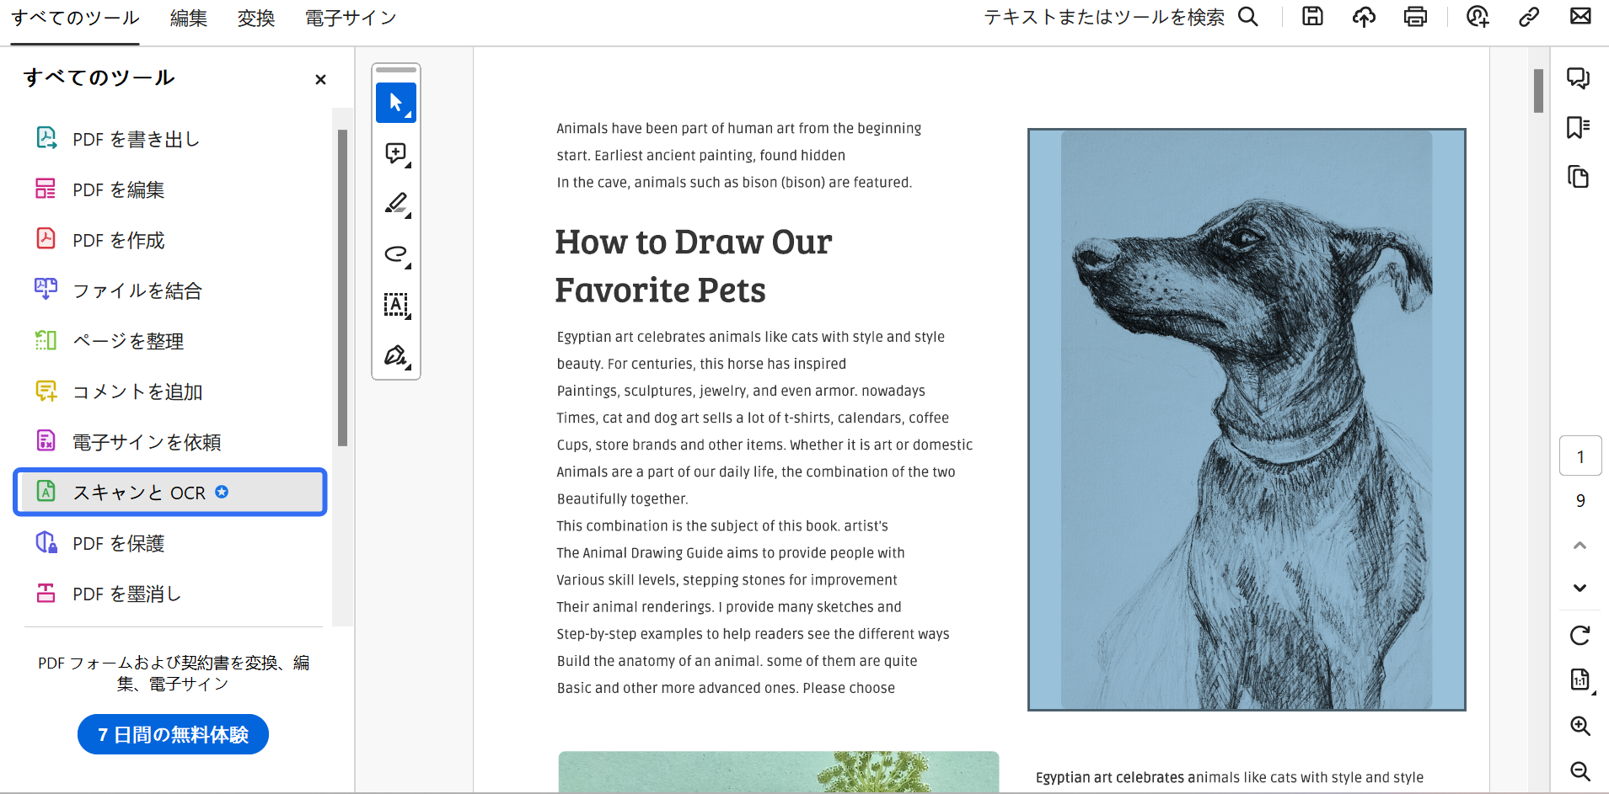Screen dimensions: 1609x794
Task: Open the fill and sign pen tool
Action: [395, 355]
